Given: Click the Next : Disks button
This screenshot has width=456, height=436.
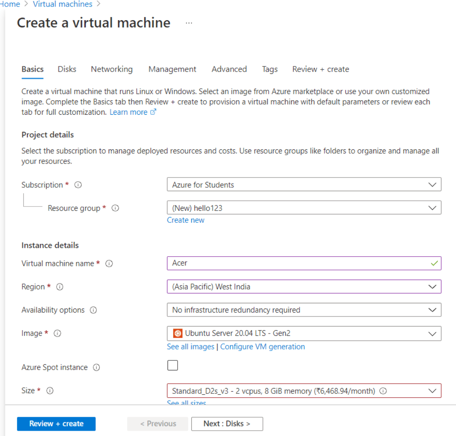Looking at the screenshot, I should coord(227,424).
